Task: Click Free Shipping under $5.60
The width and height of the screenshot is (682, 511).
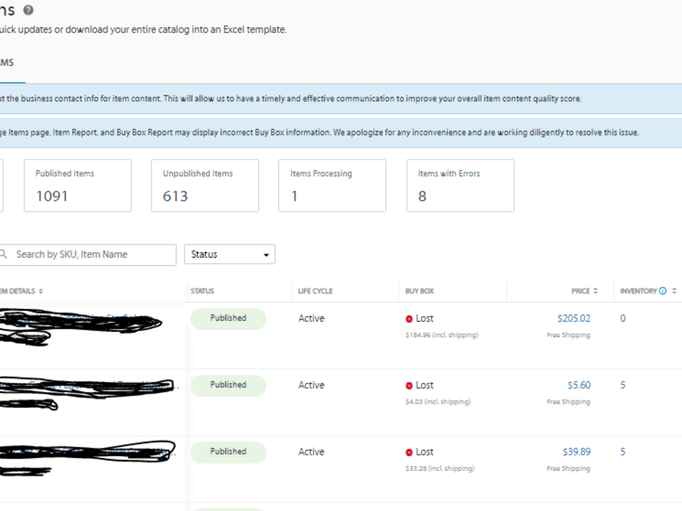Action: pos(569,402)
